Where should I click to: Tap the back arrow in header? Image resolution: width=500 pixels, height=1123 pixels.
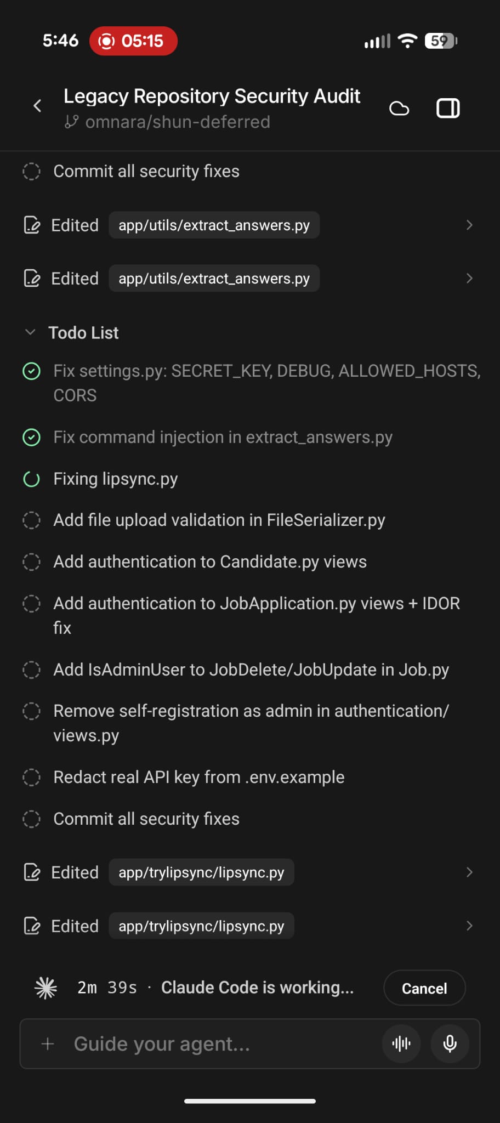(x=37, y=106)
